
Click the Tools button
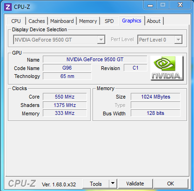pos(96,184)
